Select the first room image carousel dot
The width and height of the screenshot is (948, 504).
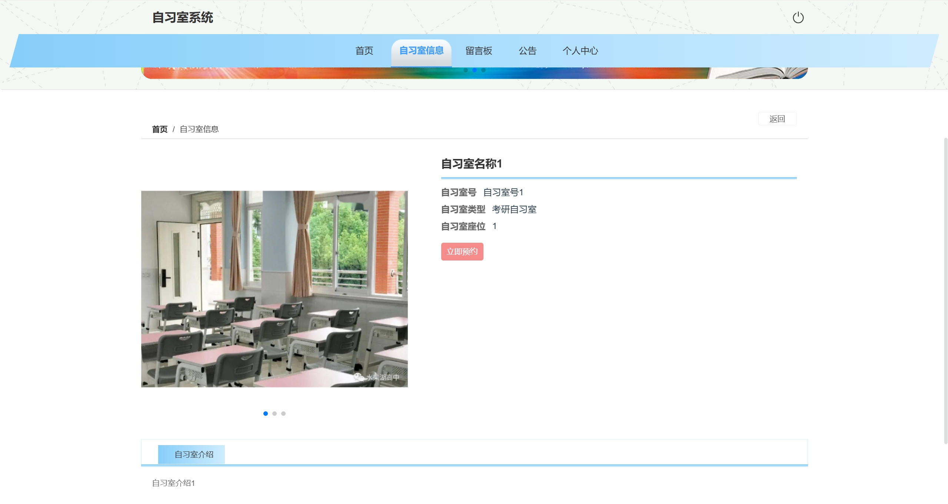coord(266,414)
